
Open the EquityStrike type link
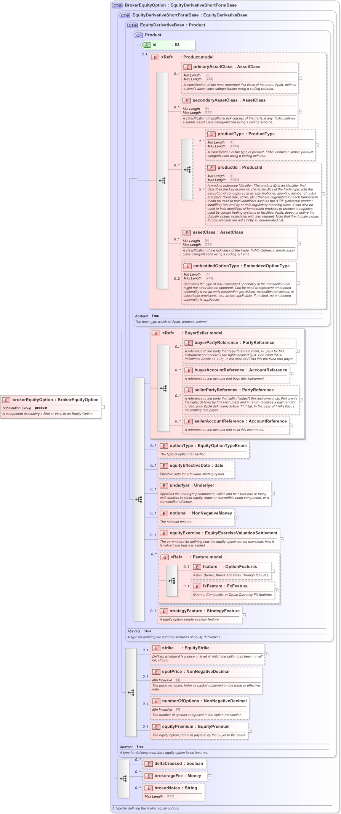click(197, 648)
